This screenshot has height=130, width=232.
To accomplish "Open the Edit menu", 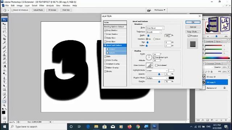I will tap(13, 5).
